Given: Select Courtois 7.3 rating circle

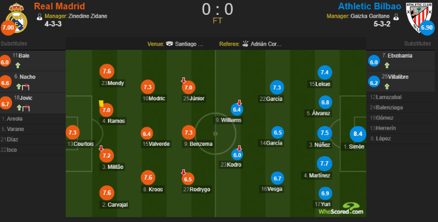Looking at the screenshot, I should [73, 132].
